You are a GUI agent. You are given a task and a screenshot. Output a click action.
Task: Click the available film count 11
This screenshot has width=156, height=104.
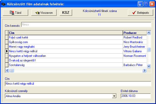99,15
